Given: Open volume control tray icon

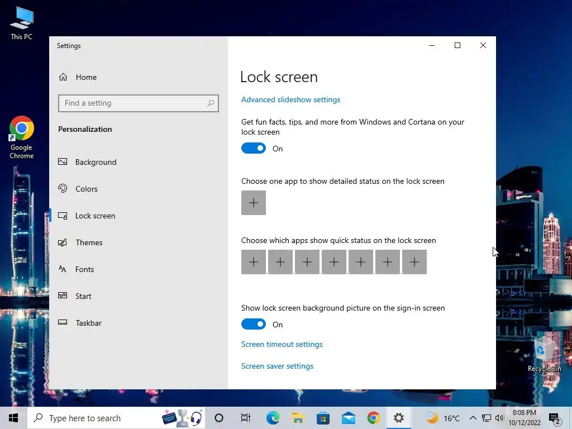Looking at the screenshot, I should [x=499, y=418].
